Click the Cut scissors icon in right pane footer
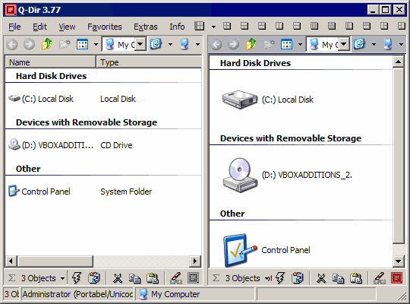This screenshot has height=304, width=410. click(x=321, y=278)
